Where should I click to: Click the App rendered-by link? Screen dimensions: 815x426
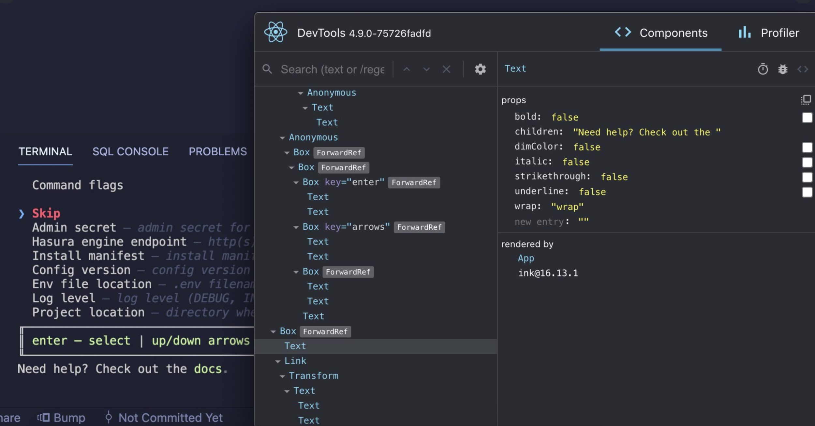pos(526,258)
